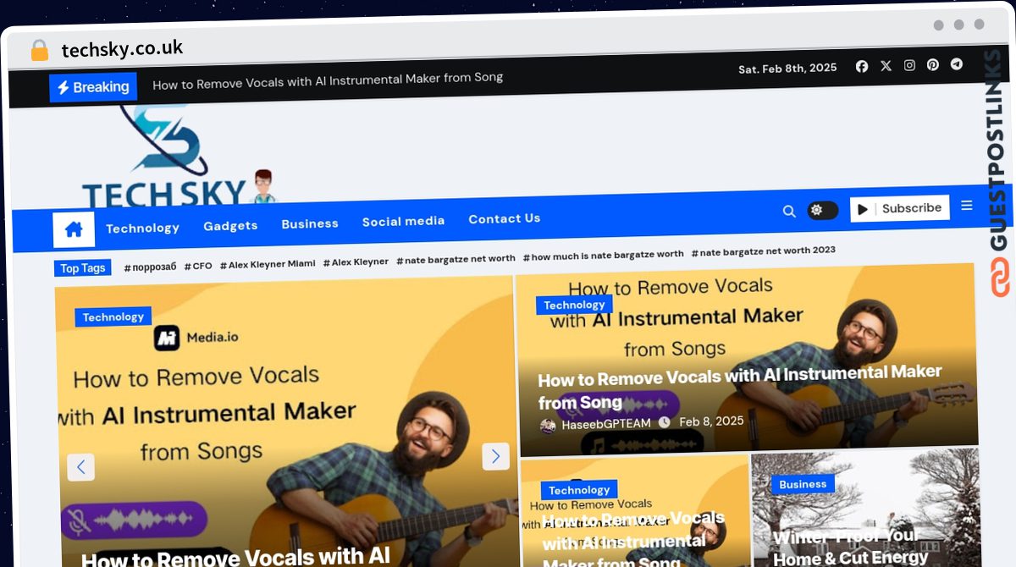This screenshot has height=567, width=1016.
Task: Open the Technology menu item
Action: tap(142, 228)
